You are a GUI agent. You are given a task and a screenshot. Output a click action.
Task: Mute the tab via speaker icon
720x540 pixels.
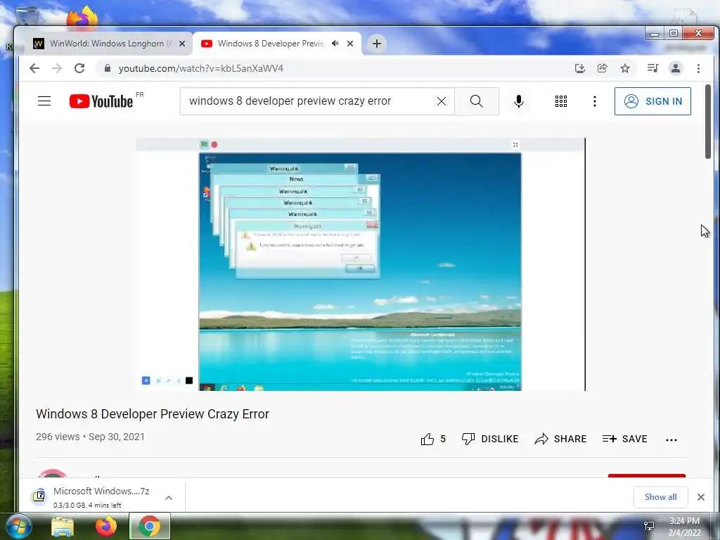pos(335,44)
